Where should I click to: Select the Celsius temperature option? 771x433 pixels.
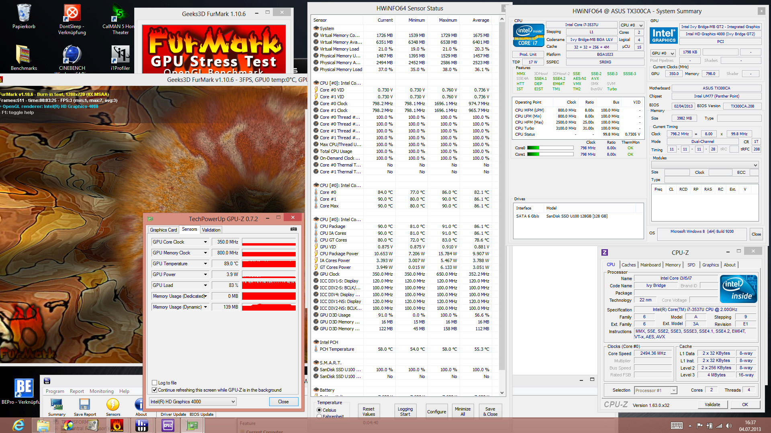pos(319,410)
